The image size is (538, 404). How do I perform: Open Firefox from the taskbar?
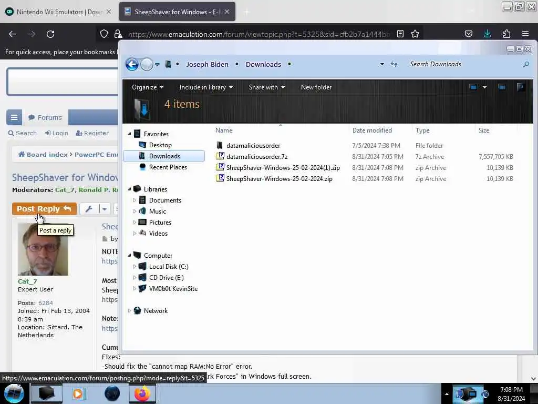click(142, 393)
